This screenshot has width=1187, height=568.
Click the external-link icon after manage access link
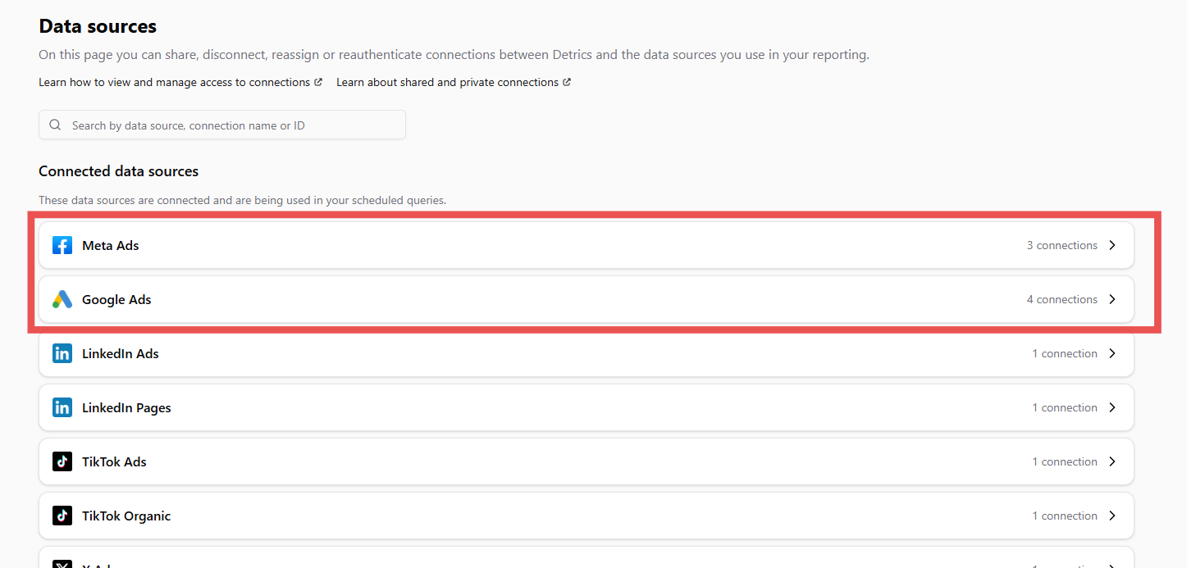coord(318,82)
